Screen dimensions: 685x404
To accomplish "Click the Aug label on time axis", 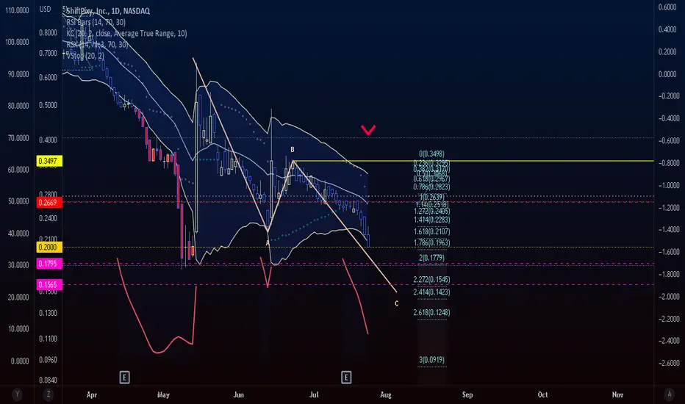I will tap(386, 395).
